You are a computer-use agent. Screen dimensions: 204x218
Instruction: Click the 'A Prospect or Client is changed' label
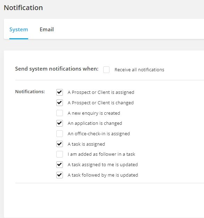[x=101, y=103]
